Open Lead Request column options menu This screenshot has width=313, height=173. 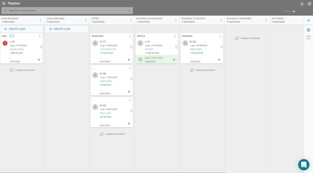(41, 20)
